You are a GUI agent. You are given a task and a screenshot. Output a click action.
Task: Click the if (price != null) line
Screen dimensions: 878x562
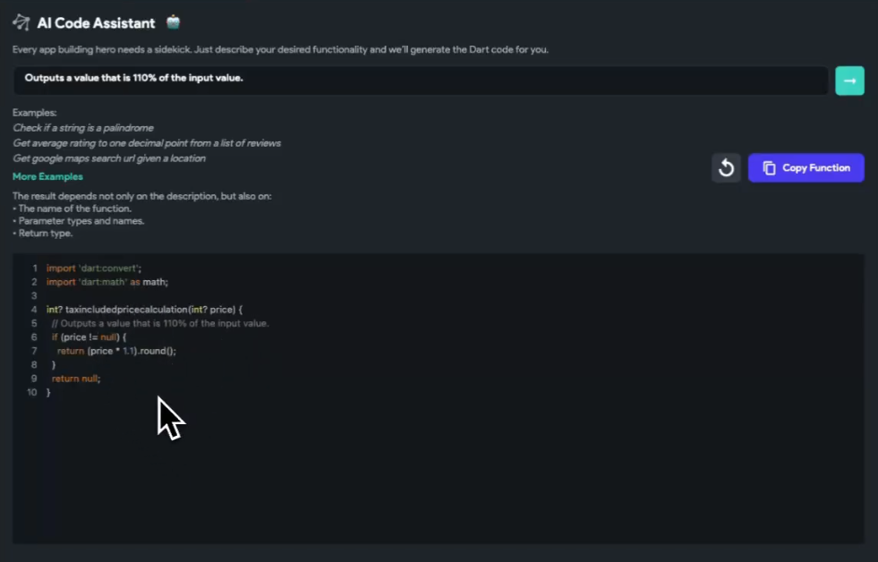click(89, 337)
